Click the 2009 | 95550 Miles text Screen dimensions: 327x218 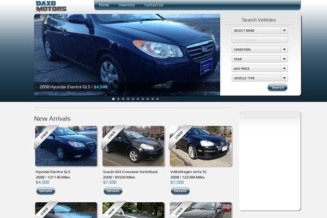pyautogui.click(x=119, y=177)
